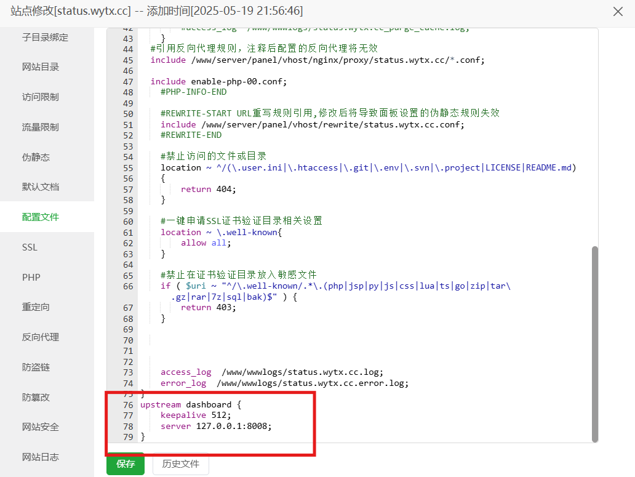The width and height of the screenshot is (635, 477).
Task: Click the 'upstream dashboard {' line
Action: coord(191,404)
